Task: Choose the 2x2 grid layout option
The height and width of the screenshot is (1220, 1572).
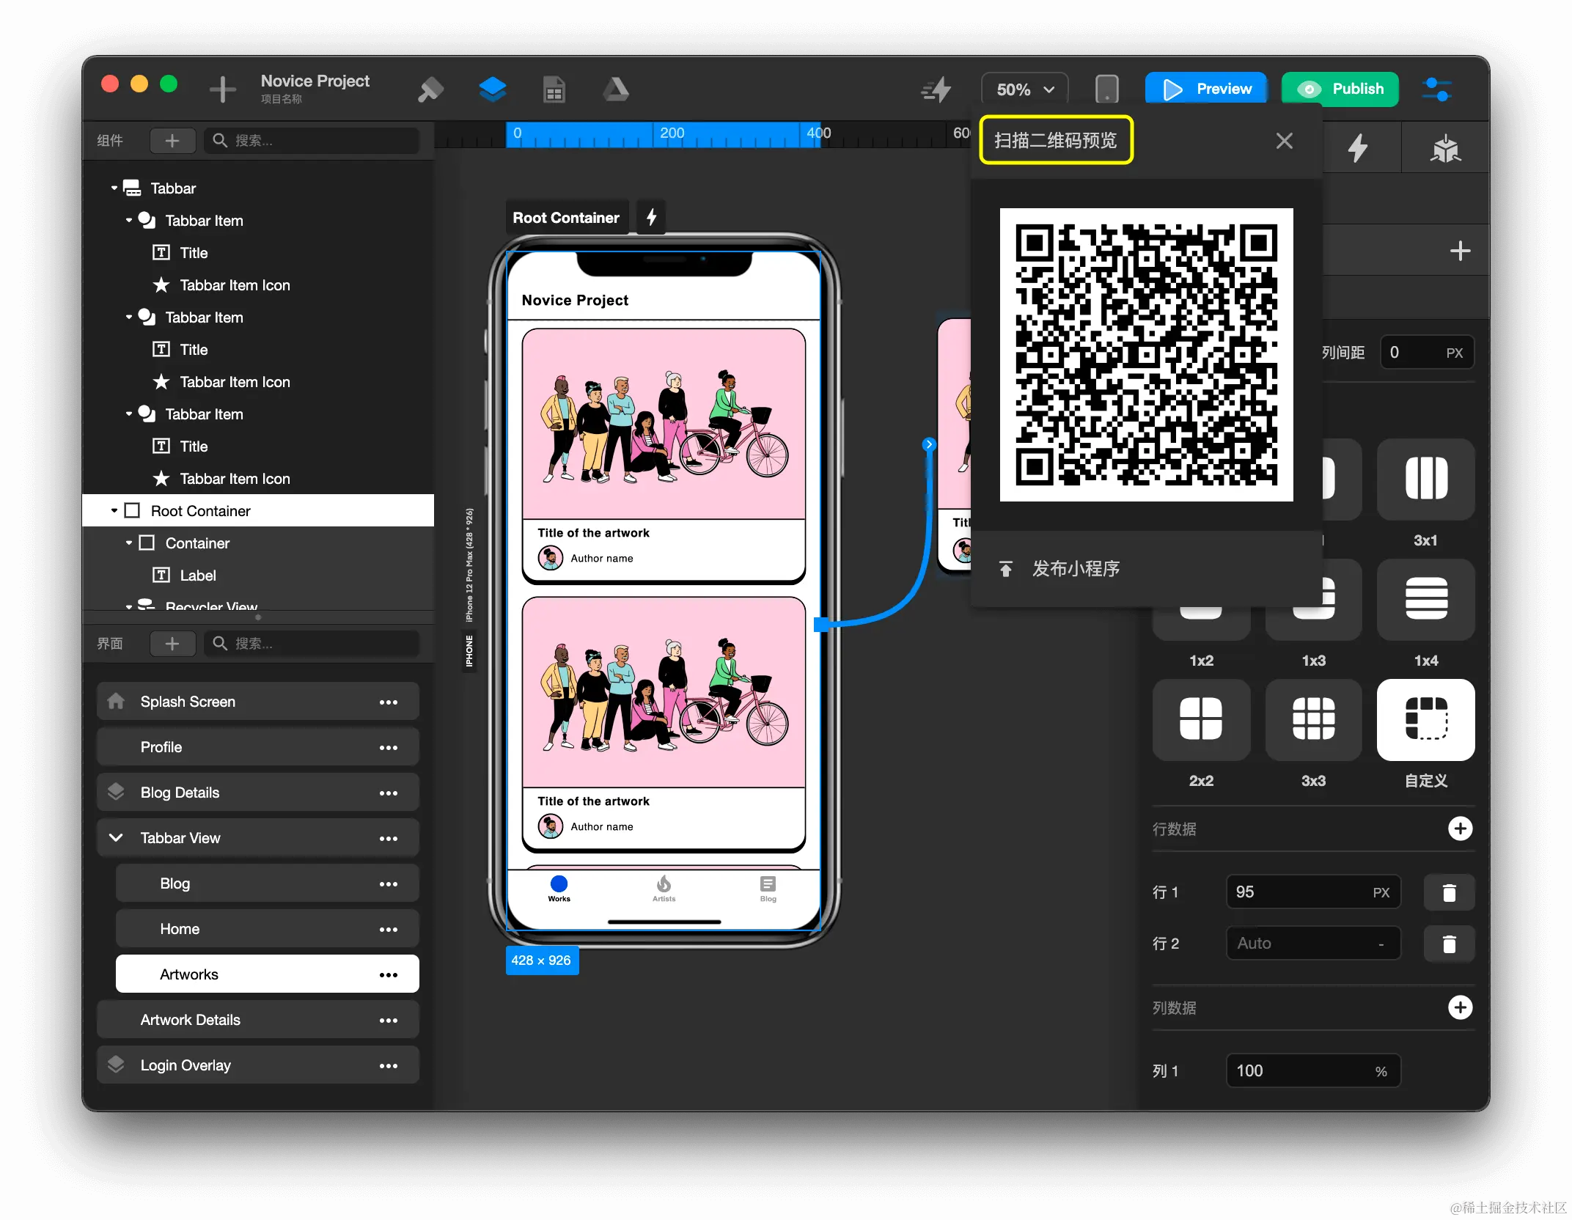Action: click(1200, 719)
